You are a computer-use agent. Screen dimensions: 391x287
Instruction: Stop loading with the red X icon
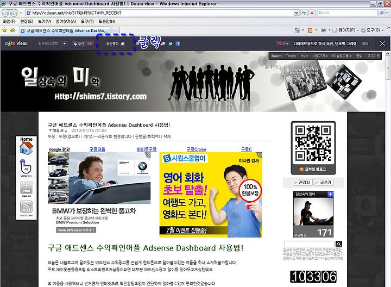pos(312,13)
